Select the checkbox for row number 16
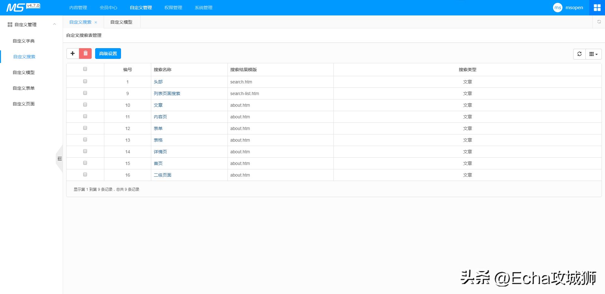The image size is (605, 294). (85, 175)
